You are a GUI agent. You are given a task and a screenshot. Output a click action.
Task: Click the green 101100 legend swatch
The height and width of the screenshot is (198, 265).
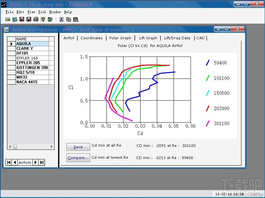tap(208, 78)
